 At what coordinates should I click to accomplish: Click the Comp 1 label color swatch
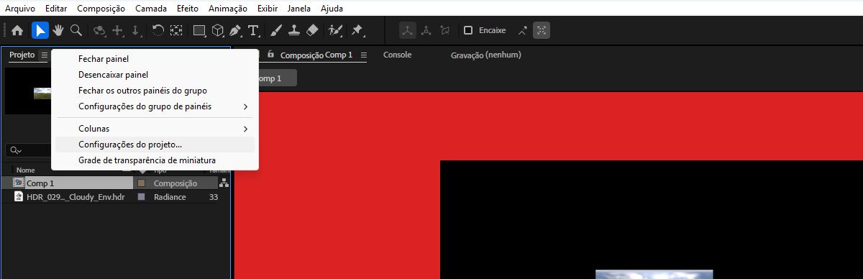[141, 183]
